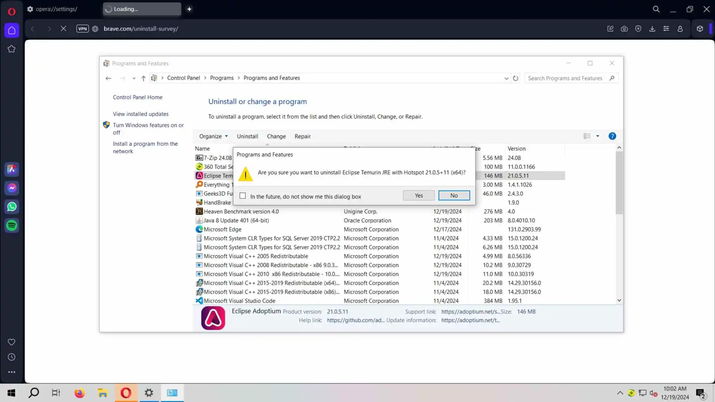Open Firefox from the taskbar
Image resolution: width=715 pixels, height=402 pixels.
pyautogui.click(x=79, y=393)
